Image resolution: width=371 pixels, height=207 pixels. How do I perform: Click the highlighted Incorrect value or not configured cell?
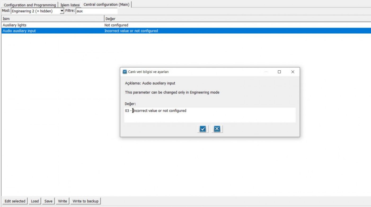click(131, 31)
